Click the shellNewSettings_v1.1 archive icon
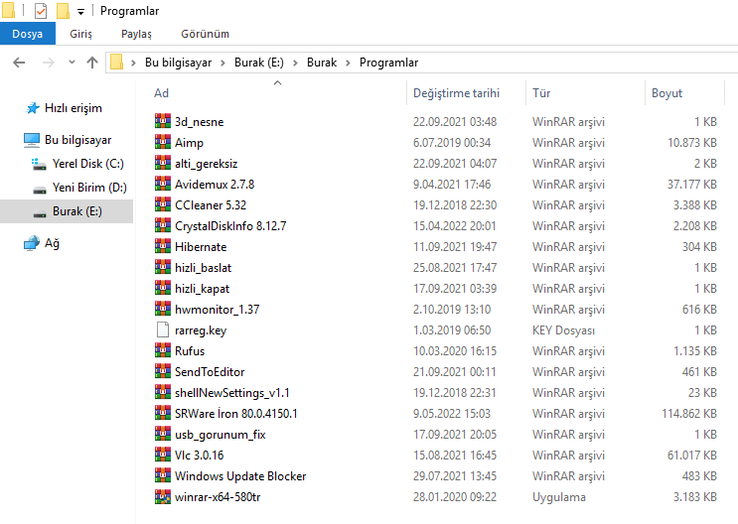The image size is (738, 524). (162, 392)
